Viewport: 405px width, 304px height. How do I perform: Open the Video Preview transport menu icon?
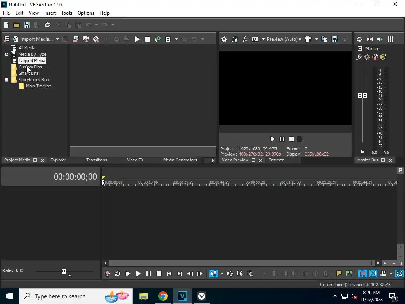[299, 139]
